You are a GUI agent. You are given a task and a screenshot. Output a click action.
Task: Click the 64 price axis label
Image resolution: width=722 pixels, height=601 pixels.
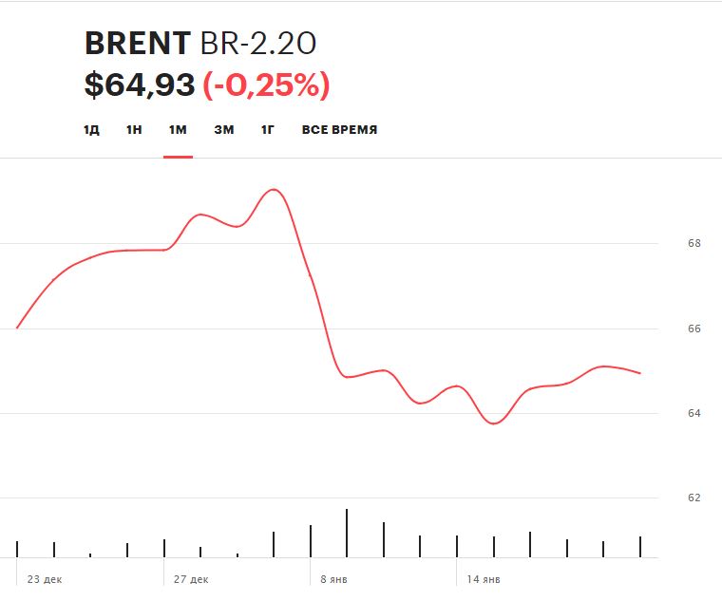click(x=693, y=413)
